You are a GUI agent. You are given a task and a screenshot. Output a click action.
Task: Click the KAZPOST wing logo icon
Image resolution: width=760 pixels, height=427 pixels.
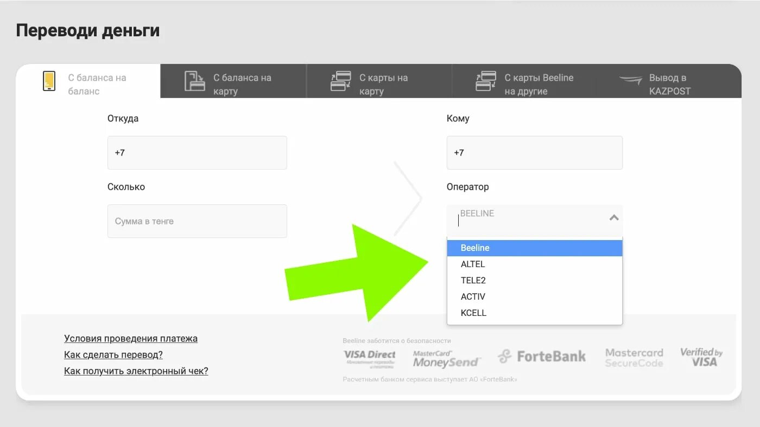click(x=631, y=81)
